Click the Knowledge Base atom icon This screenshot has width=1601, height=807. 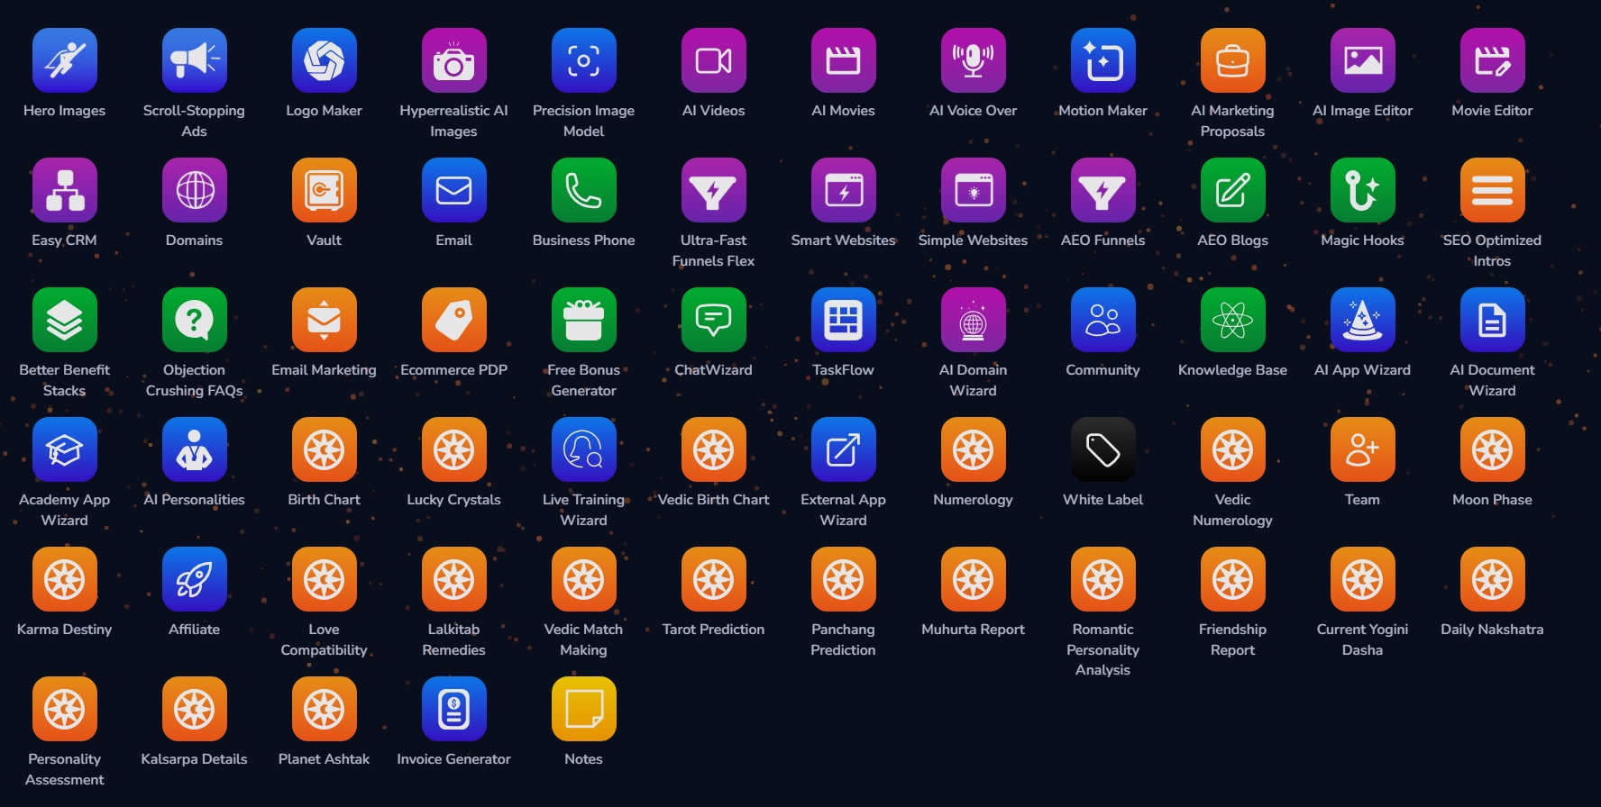[1233, 320]
